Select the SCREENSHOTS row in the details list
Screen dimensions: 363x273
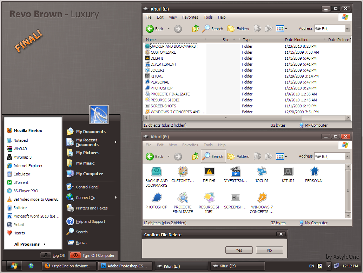[163, 106]
